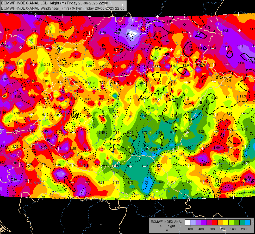This screenshot has height=234, width=255.
Task: Click 'ECMWF-INDEX-ANAL' text in the legend
Action: (x=166, y=222)
